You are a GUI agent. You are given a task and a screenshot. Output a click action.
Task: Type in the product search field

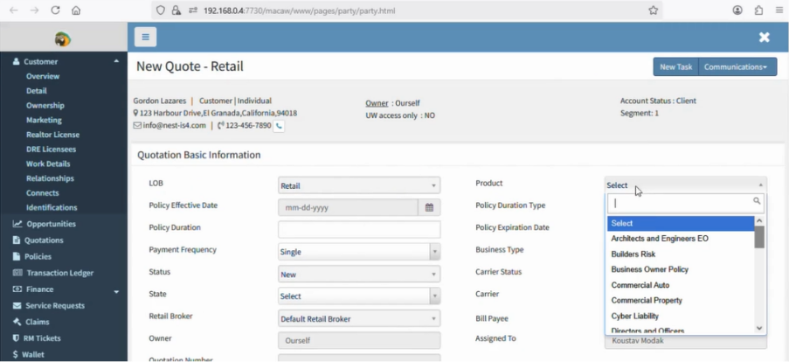(x=680, y=202)
